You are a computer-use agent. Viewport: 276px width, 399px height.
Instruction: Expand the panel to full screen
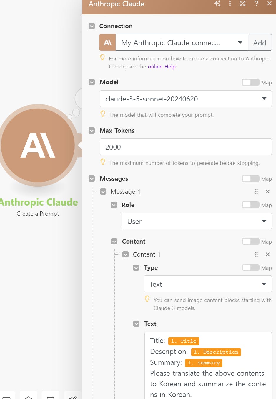(x=242, y=4)
